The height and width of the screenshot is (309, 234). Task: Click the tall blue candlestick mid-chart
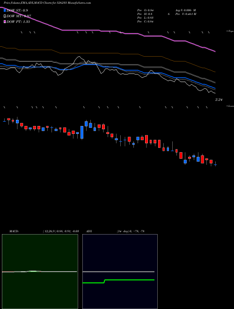[x=82, y=132]
